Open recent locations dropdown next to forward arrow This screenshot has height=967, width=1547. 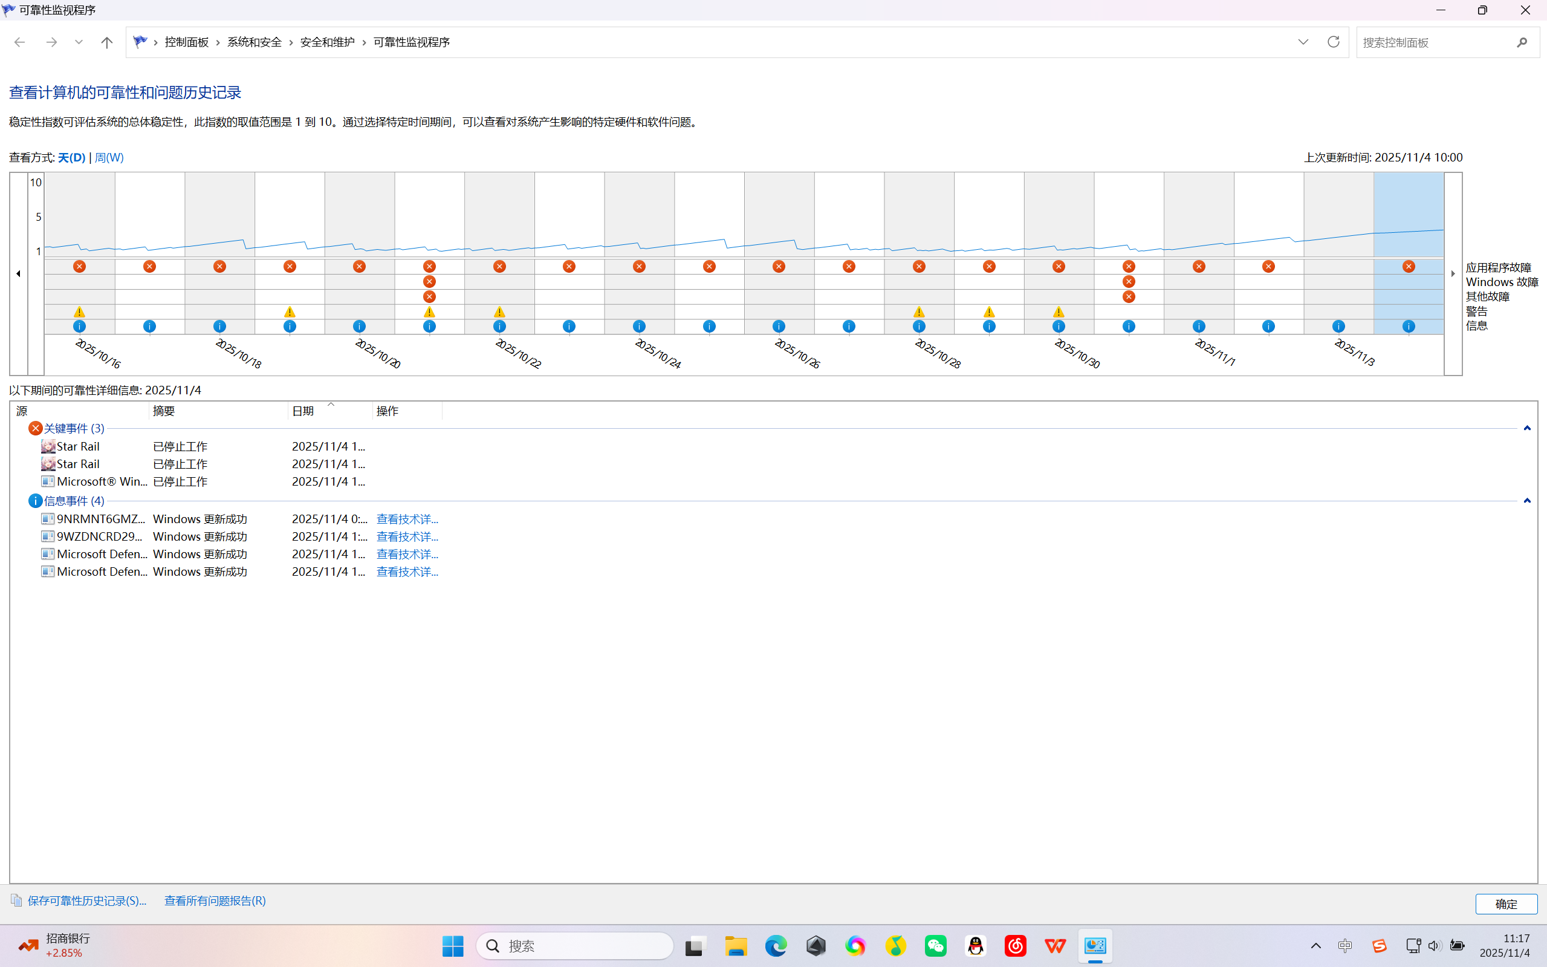coord(79,42)
